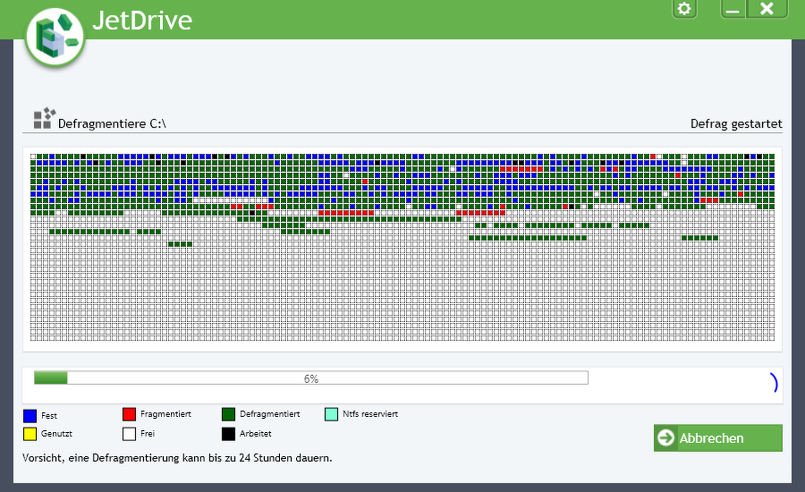This screenshot has width=805, height=492.
Task: Click the yellow Genutzt legend swatch
Action: coord(30,434)
